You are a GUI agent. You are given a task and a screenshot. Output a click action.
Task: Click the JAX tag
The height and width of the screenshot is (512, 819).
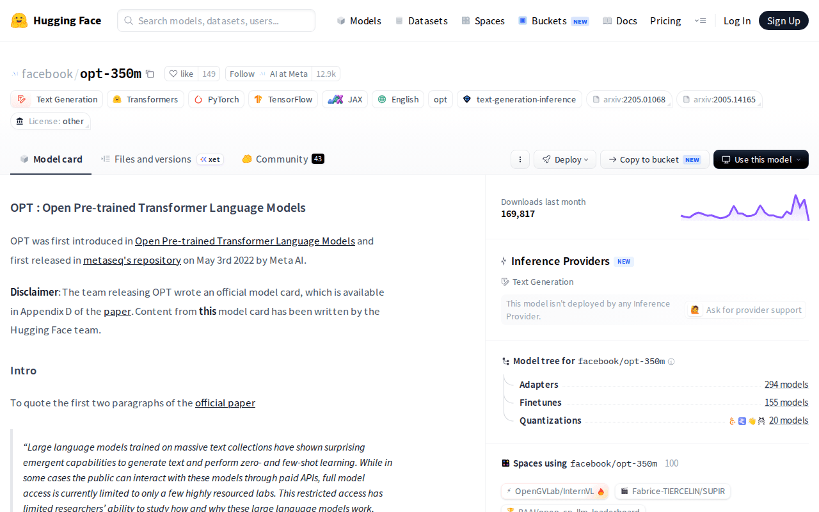tap(345, 99)
